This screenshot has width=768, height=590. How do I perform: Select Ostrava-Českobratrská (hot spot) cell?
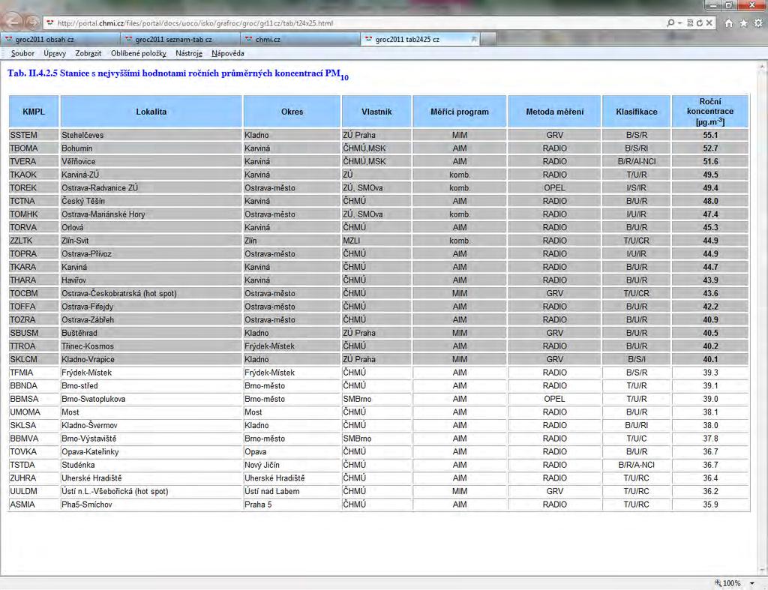[x=151, y=294]
